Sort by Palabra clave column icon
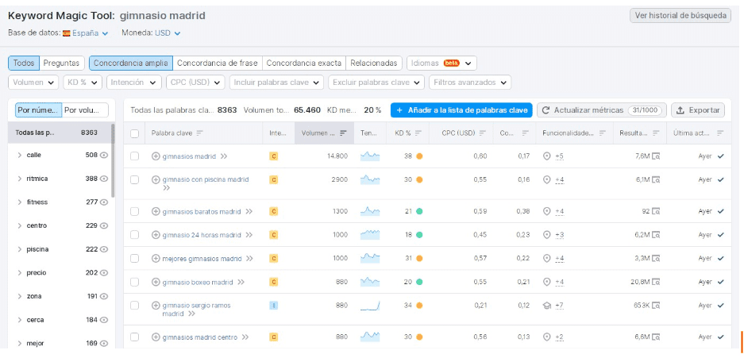 (x=200, y=133)
